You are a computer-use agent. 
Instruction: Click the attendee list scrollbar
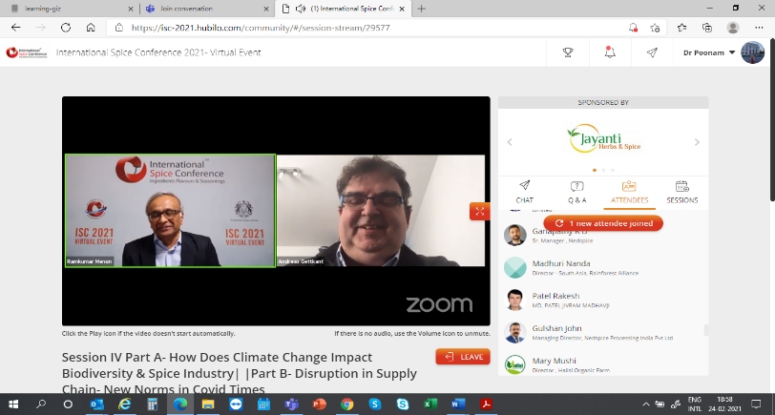pos(706,329)
